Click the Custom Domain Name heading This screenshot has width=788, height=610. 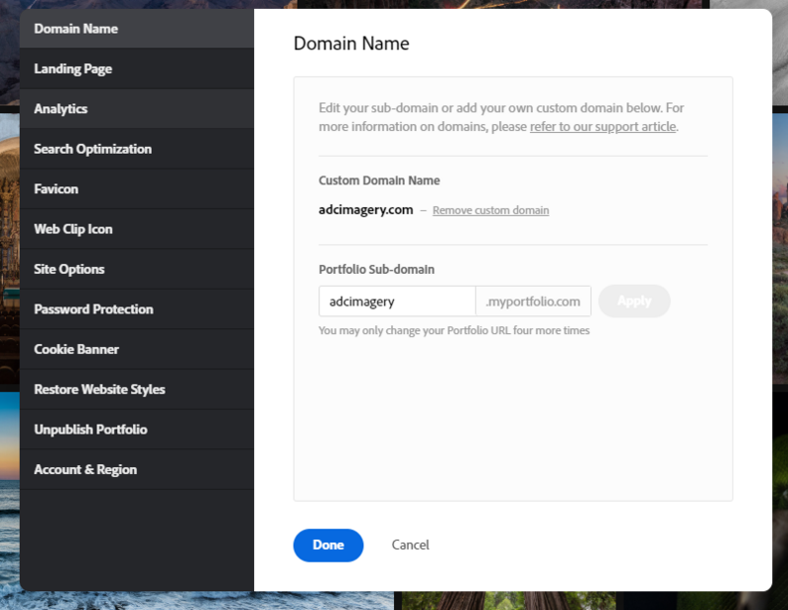click(x=379, y=181)
